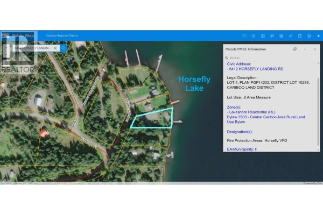Image resolution: width=323 pixels, height=215 pixels.
Task: Click the info panel vertical scrollbar
Action: (319, 111)
